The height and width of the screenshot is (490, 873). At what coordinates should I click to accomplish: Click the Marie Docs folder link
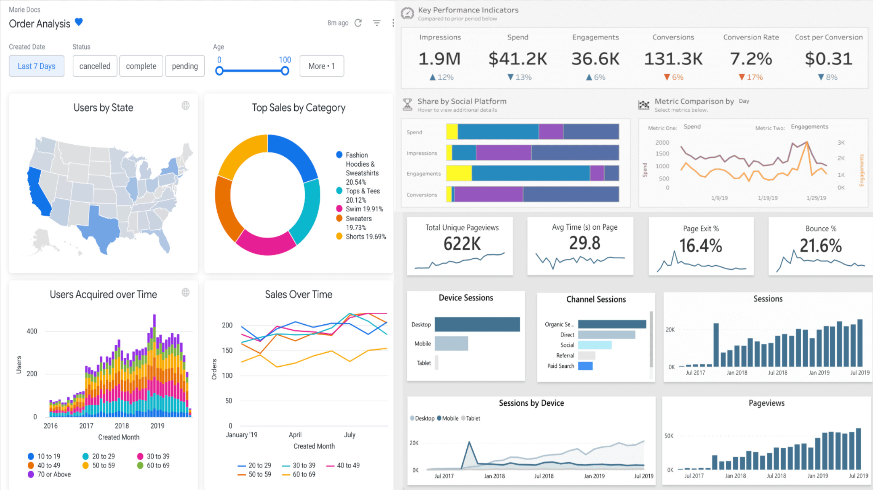point(25,10)
